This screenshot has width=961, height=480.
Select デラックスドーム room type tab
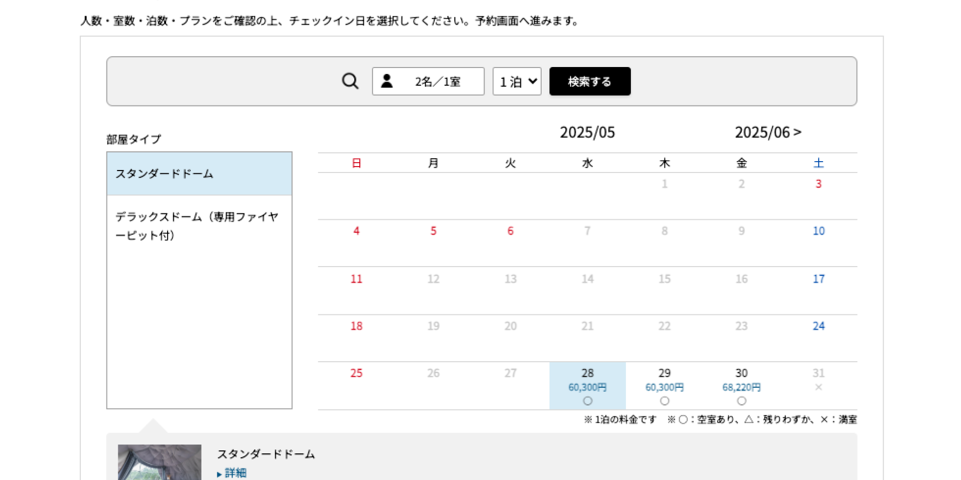199,226
